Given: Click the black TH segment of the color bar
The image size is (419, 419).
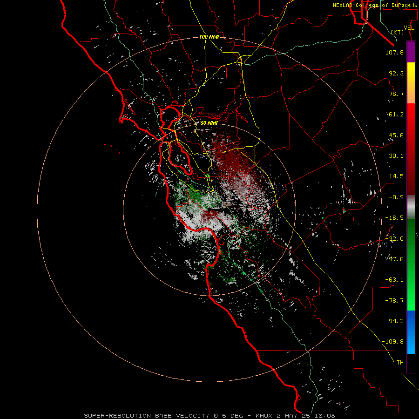Looking at the screenshot, I should pyautogui.click(x=411, y=363).
